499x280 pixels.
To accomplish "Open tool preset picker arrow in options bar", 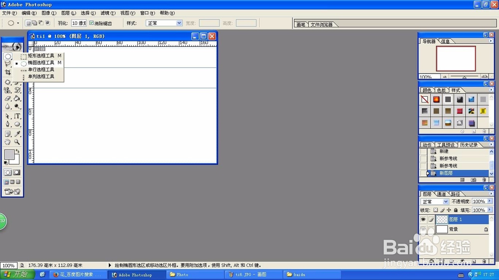I will point(18,23).
